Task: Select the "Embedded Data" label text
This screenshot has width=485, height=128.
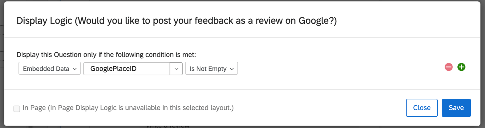Action: click(x=46, y=69)
